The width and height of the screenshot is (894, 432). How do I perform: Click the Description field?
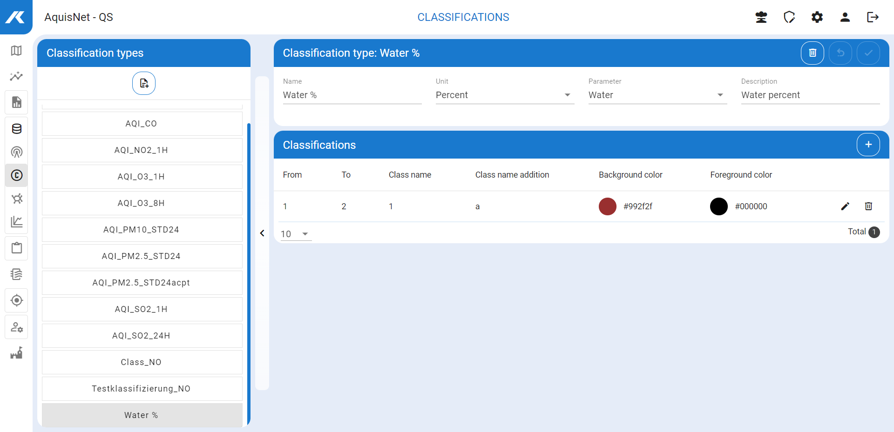[810, 95]
